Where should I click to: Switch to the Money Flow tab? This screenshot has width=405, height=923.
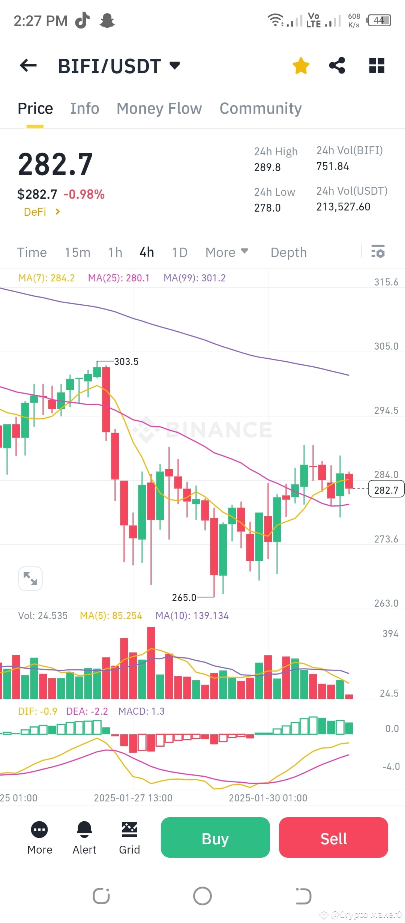point(159,108)
